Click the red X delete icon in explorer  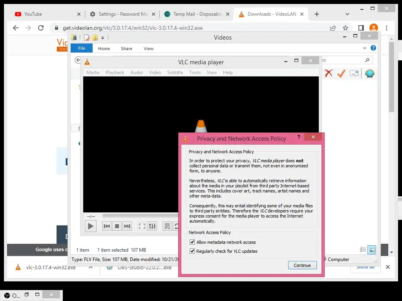click(329, 73)
